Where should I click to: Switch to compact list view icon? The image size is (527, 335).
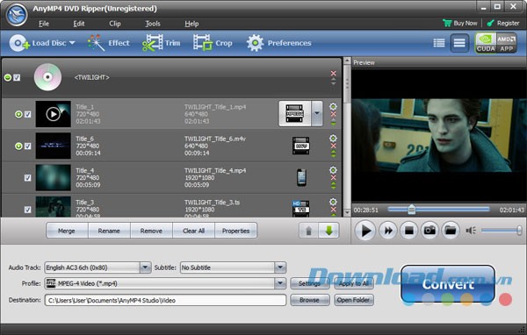pyautogui.click(x=459, y=43)
